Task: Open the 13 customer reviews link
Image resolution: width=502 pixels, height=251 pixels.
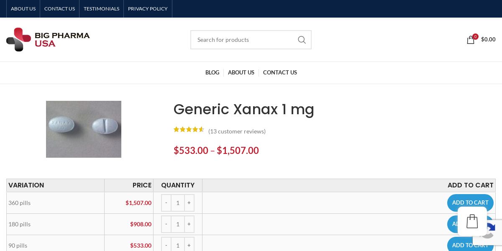Action: 237,131
